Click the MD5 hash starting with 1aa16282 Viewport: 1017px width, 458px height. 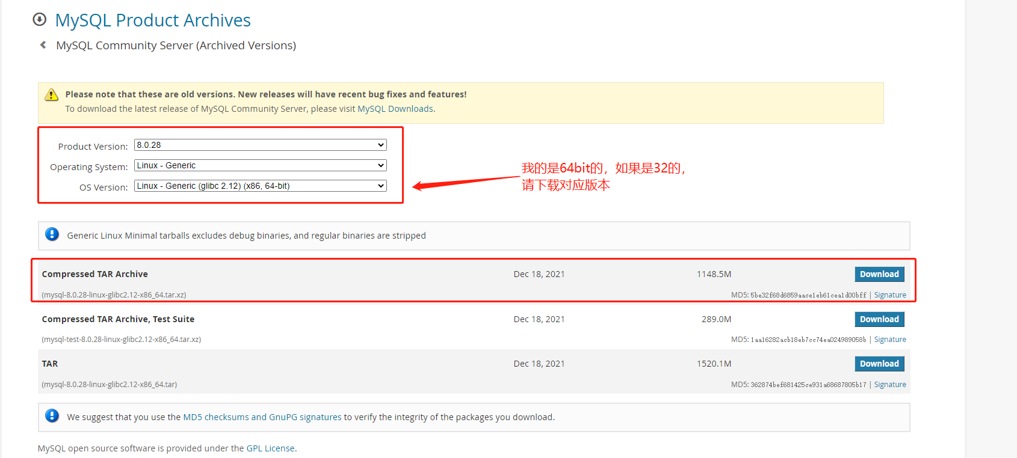coord(808,340)
